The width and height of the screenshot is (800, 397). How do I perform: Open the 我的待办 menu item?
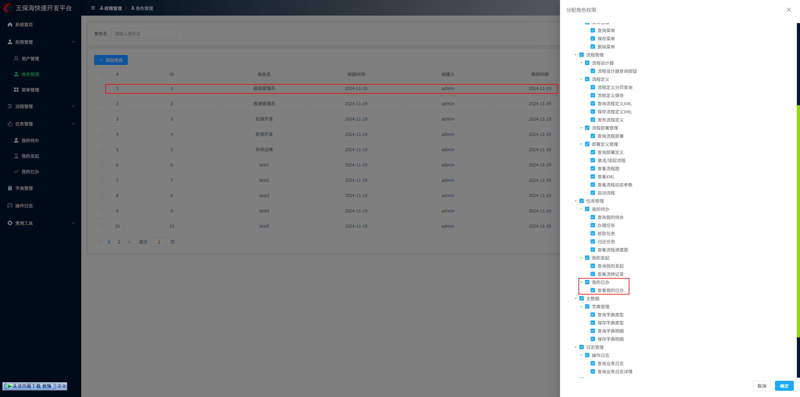(30, 140)
